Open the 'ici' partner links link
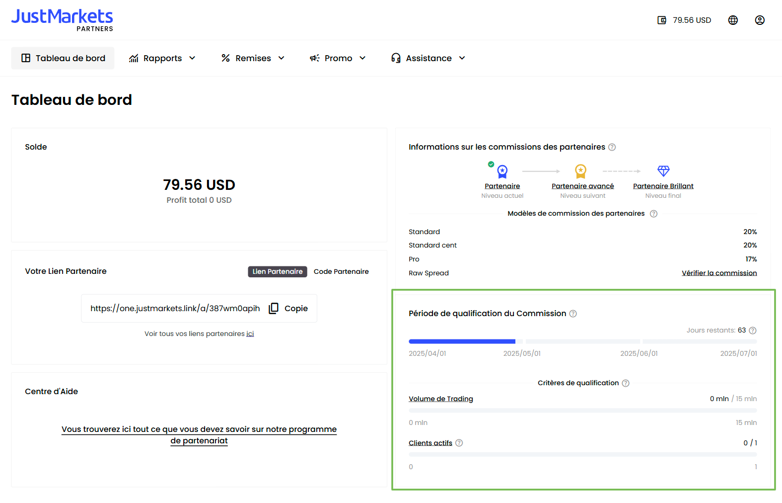Image resolution: width=782 pixels, height=503 pixels. (x=250, y=334)
